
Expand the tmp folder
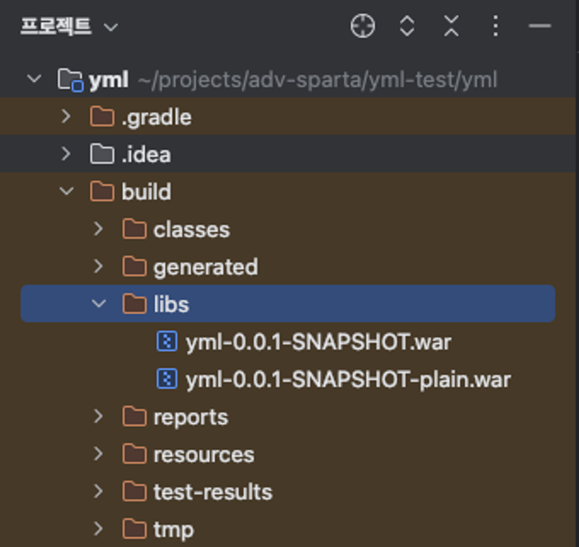click(98, 529)
